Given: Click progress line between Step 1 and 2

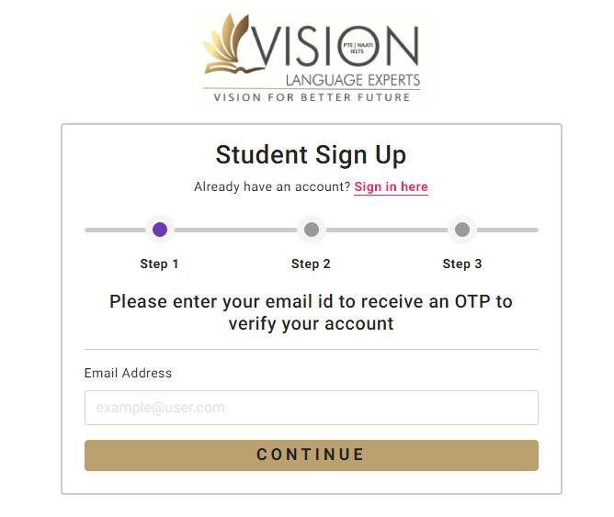Looking at the screenshot, I should [235, 230].
